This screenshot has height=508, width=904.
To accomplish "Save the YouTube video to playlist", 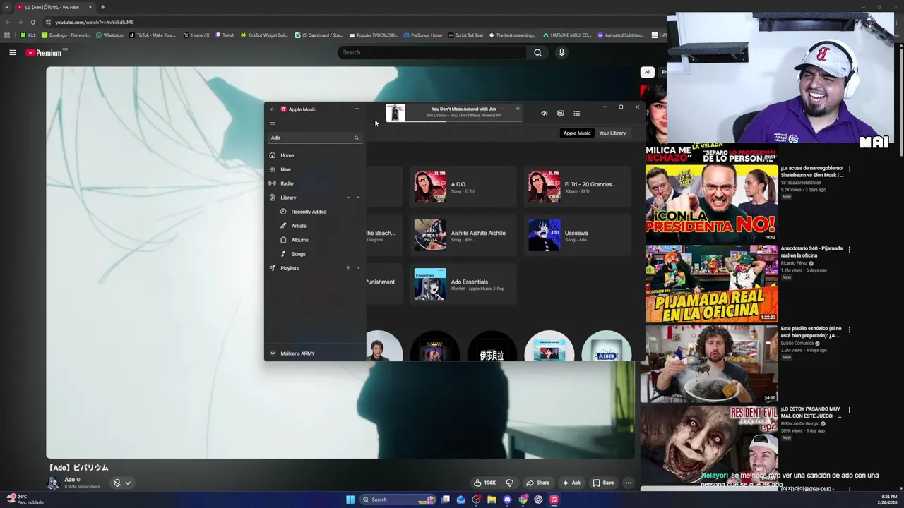I will (603, 483).
